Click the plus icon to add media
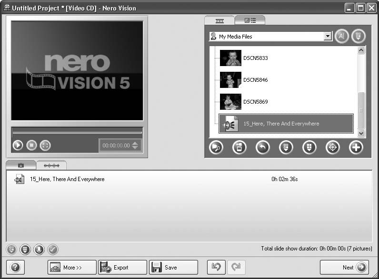The height and width of the screenshot is (279, 379). (356, 147)
